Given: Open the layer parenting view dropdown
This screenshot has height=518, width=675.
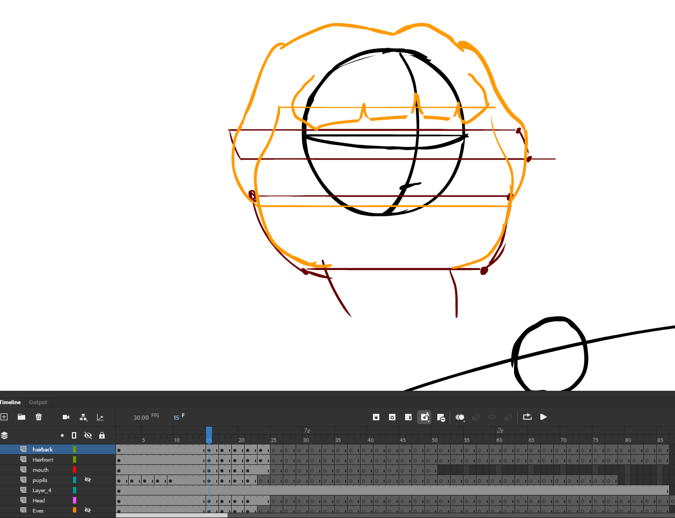Looking at the screenshot, I should click(84, 418).
